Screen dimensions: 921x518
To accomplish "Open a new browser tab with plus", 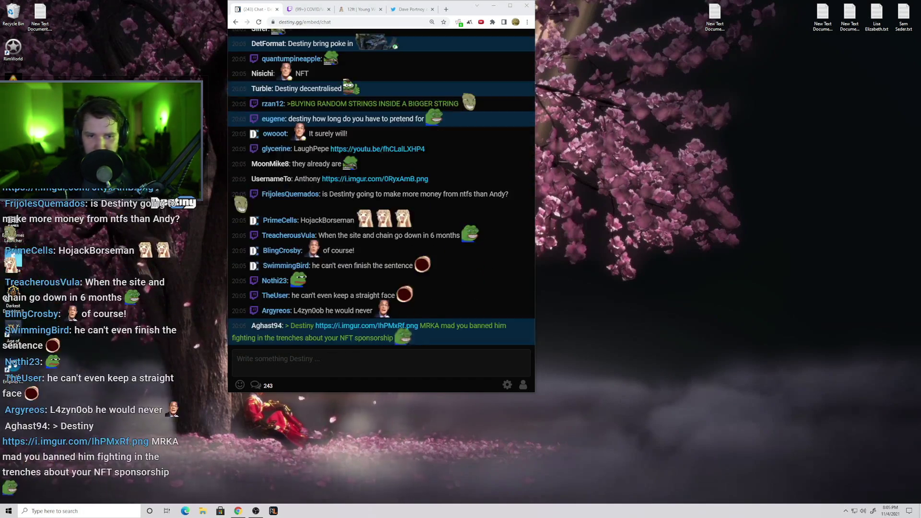I will [x=446, y=9].
